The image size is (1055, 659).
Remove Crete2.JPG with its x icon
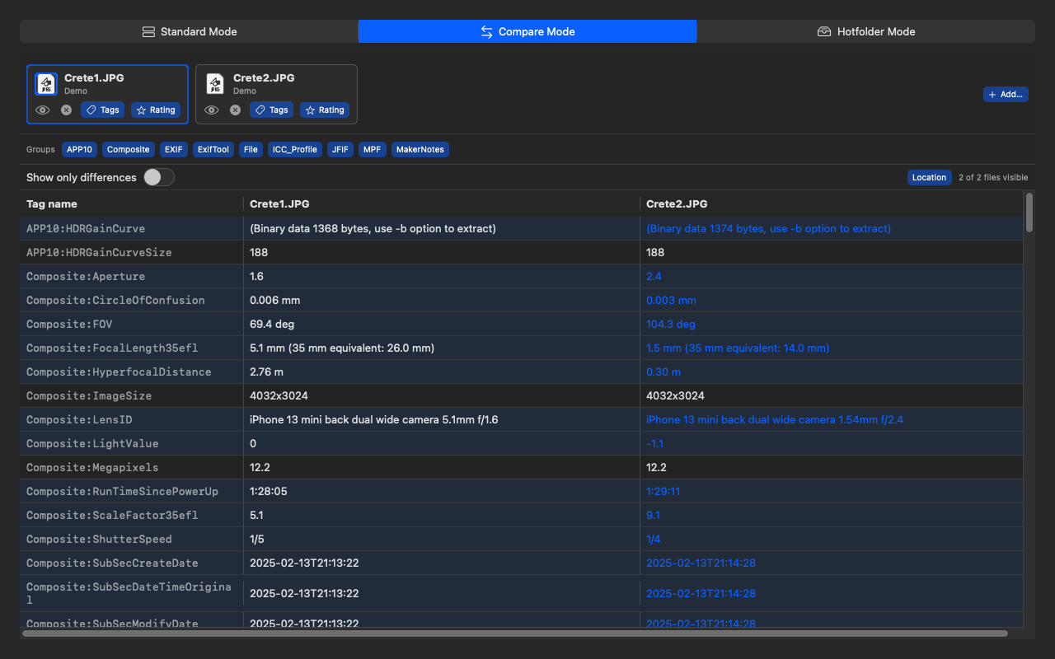point(235,110)
